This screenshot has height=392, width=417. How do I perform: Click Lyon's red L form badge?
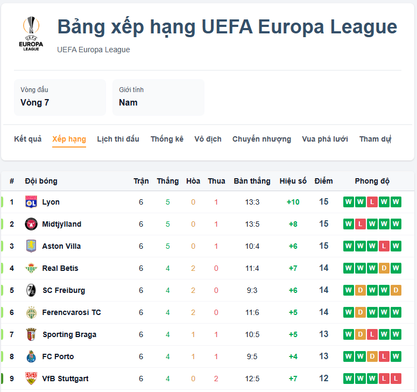(x=372, y=202)
